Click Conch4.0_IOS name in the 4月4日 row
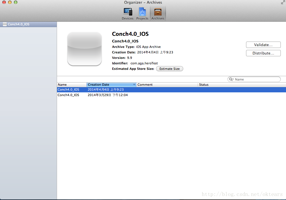Screen dimensions: 286x200 click(x=68, y=89)
